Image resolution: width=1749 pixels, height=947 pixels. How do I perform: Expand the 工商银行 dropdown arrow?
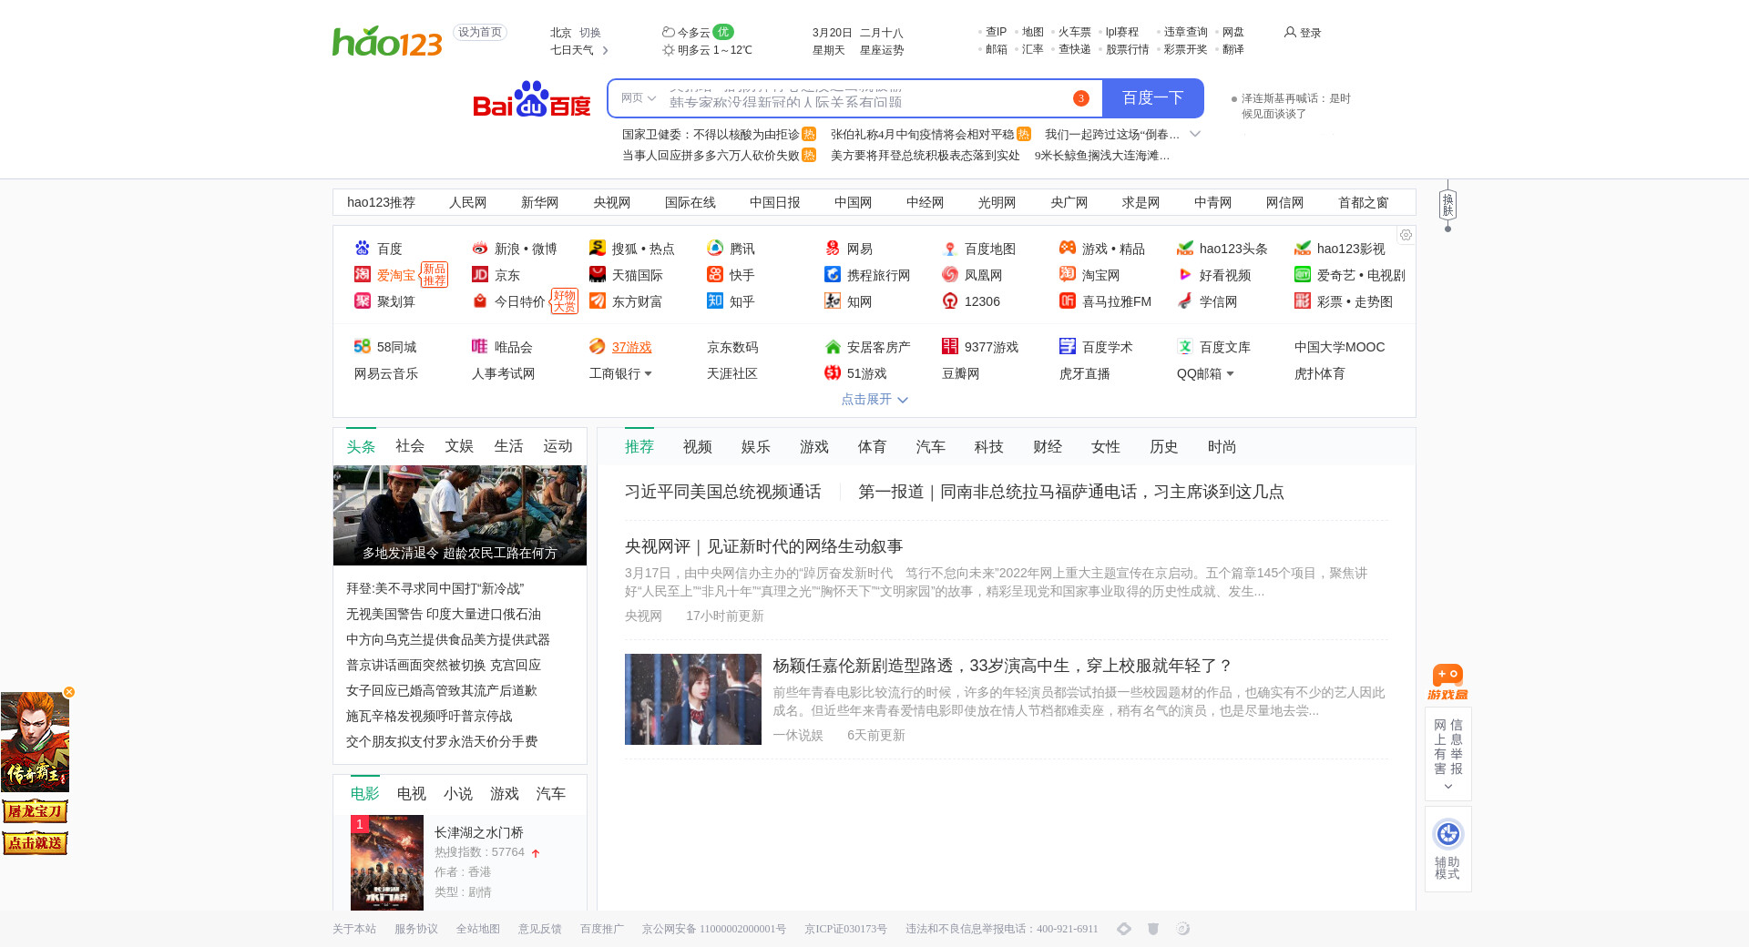[648, 374]
